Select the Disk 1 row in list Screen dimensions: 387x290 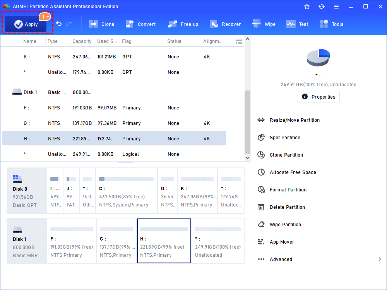[114, 92]
